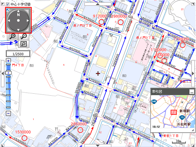Screen dimensions: 196x147
Task: Pan north with compass up arrow
Action: [x=18, y=11]
